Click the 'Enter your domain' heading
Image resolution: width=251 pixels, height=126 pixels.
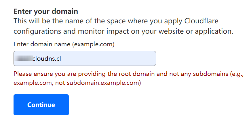[46, 12]
